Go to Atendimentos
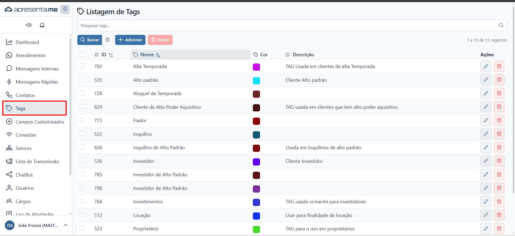Image resolution: width=515 pixels, height=236 pixels. (x=35, y=55)
